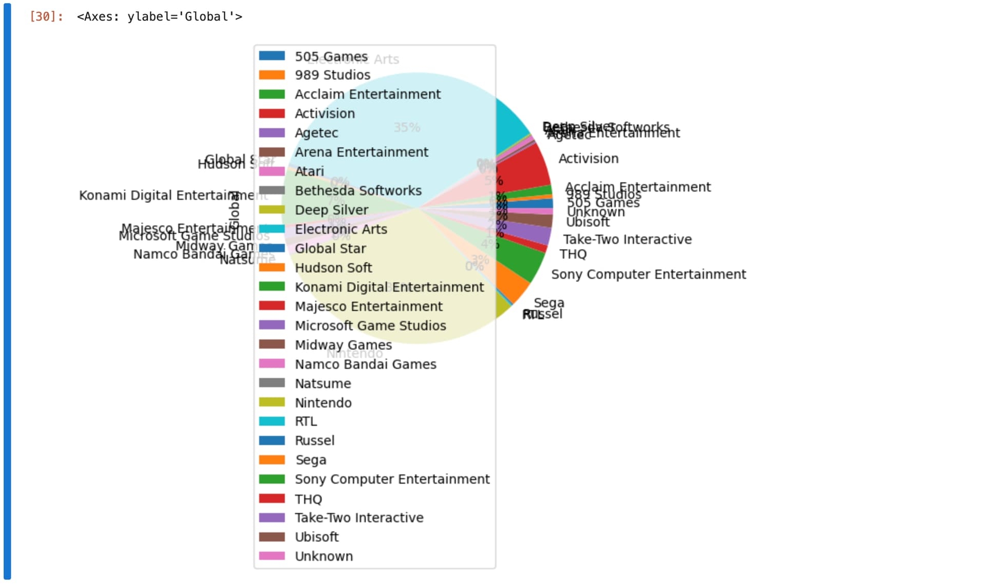Click the Konami Digital Entertainment legend label
This screenshot has width=986, height=587.
point(389,287)
